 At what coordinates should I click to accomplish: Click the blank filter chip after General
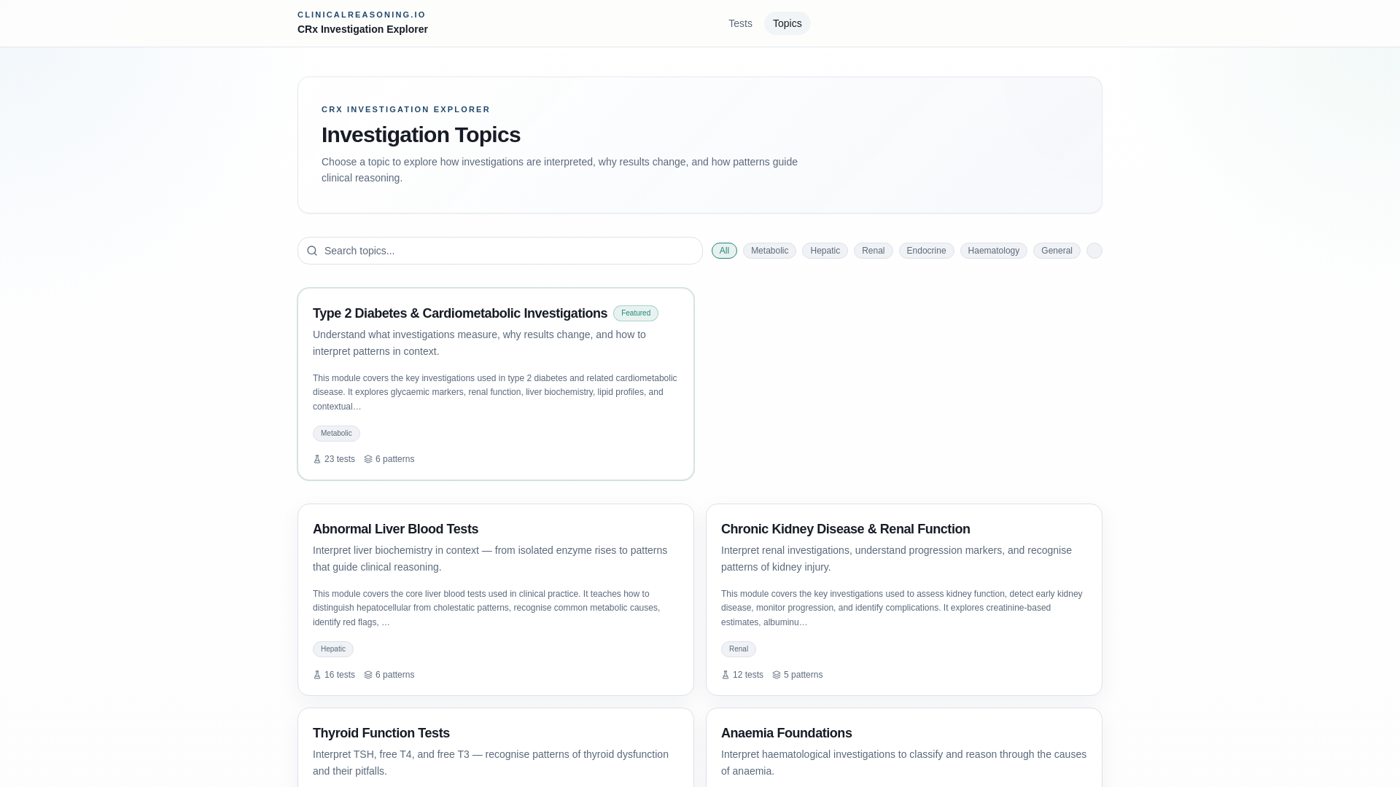coord(1094,251)
